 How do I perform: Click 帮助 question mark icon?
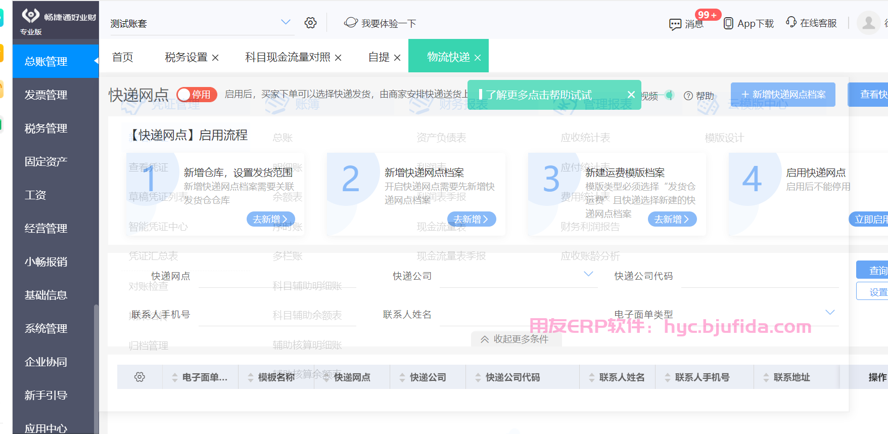[x=688, y=96]
